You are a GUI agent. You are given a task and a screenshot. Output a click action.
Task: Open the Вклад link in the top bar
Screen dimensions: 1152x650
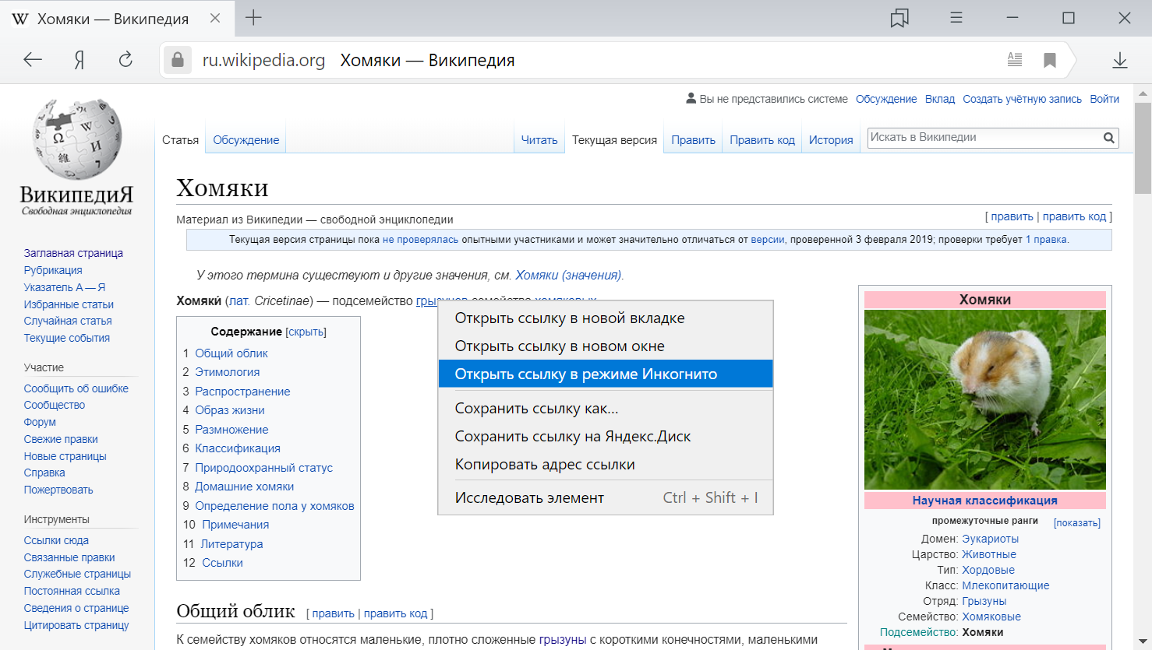pyautogui.click(x=940, y=99)
